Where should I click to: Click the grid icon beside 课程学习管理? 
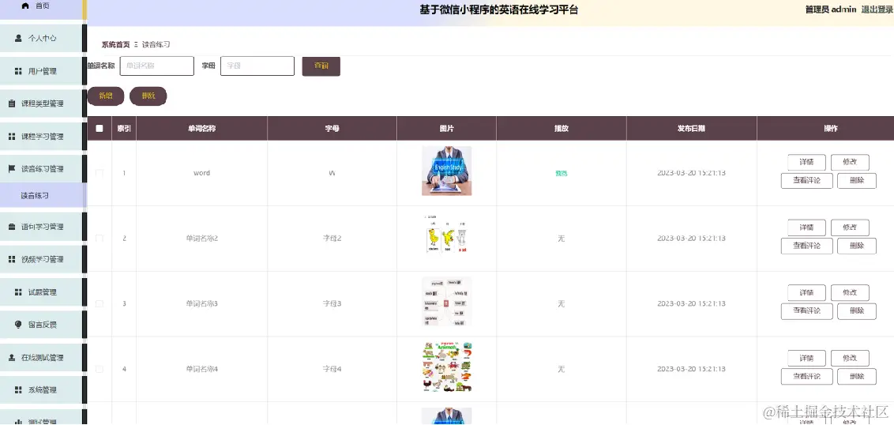pyautogui.click(x=11, y=137)
